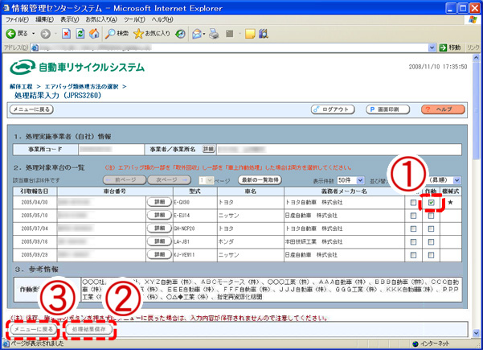Click the 自動車リサイクルシステム logo
Viewport: 483px width, 350px height.
point(77,67)
